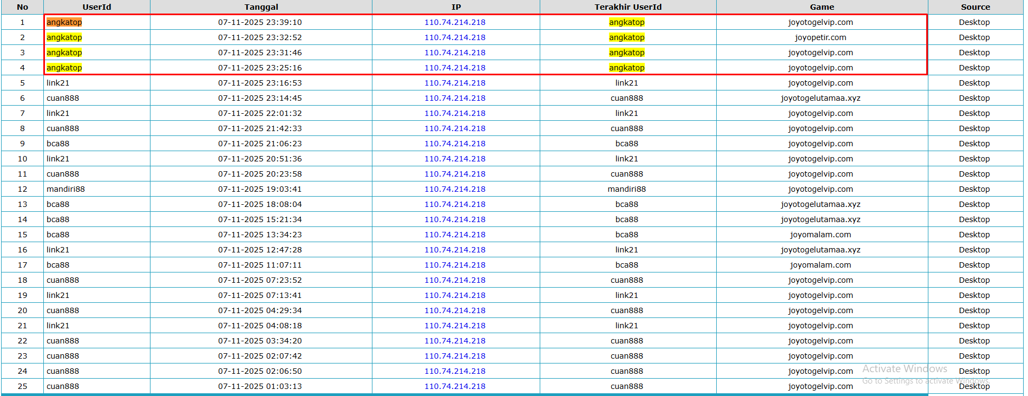Click Terakhir UserId link21 in row 10

click(627, 159)
